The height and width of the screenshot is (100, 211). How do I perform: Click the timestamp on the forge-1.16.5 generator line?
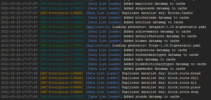[19, 46]
